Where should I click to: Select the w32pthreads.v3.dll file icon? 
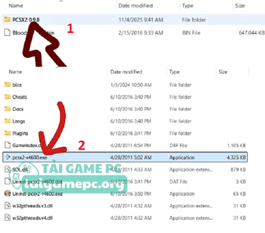click(7, 205)
